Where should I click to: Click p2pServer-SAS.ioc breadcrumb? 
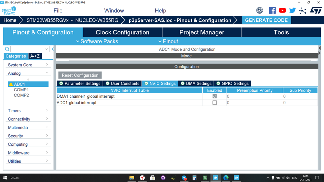[180, 20]
